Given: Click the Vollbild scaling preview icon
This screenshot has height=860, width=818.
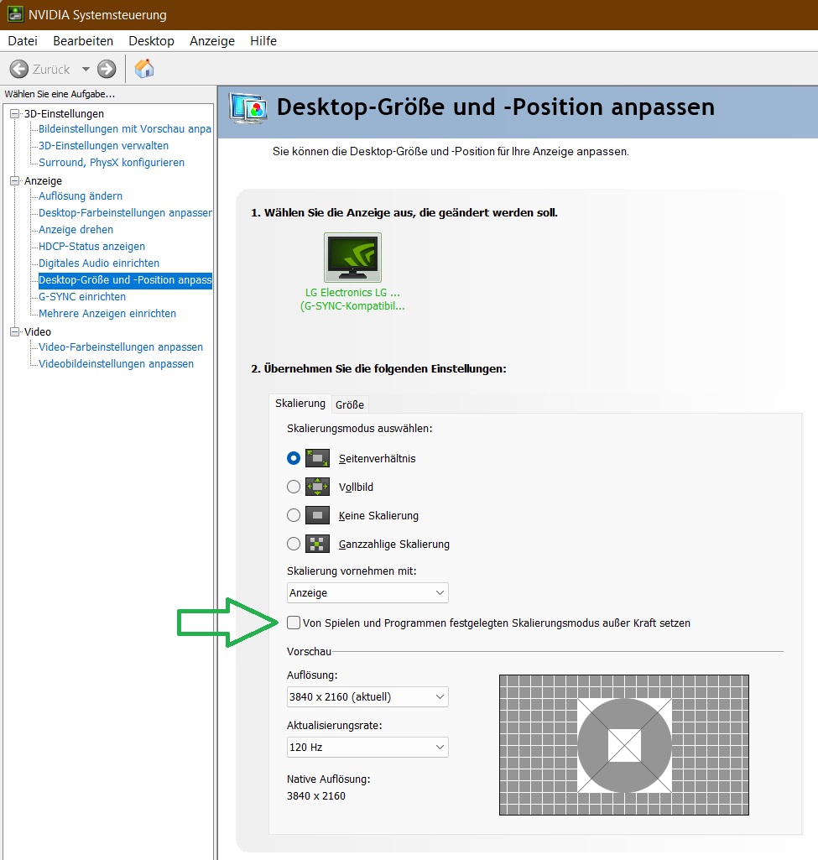Looking at the screenshot, I should coord(317,487).
